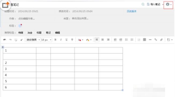Center align the text
The image size is (175, 97).
[103, 40]
